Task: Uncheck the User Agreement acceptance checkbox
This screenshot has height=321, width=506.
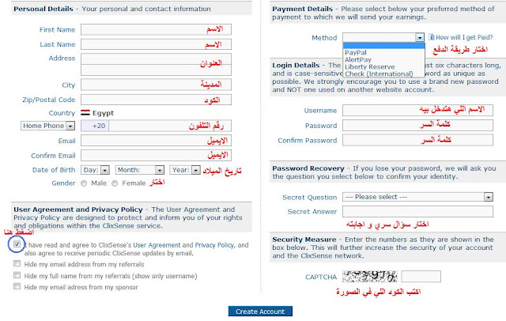Action: pos(17,246)
